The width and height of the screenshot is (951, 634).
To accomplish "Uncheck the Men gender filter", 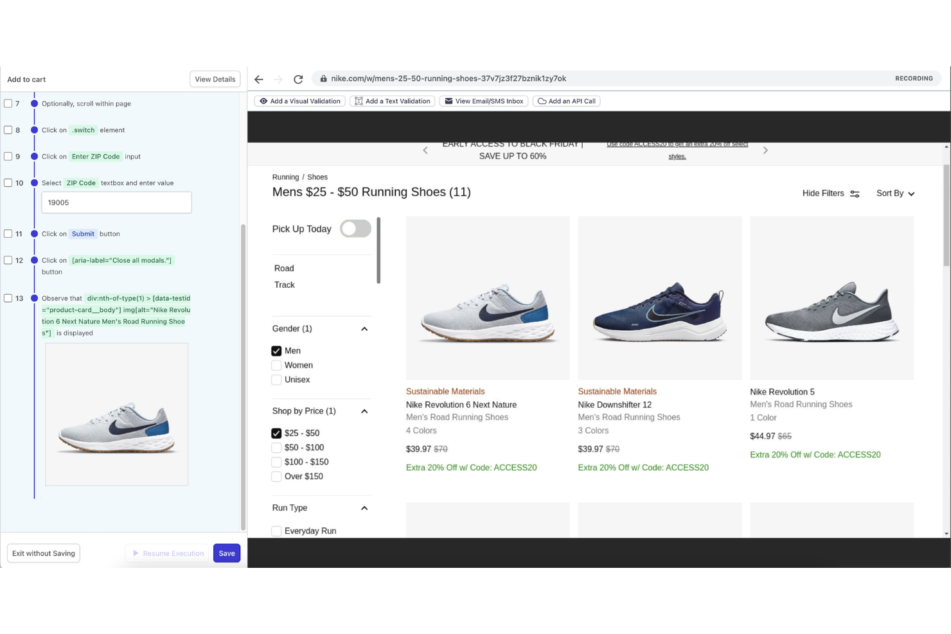I will pyautogui.click(x=276, y=351).
